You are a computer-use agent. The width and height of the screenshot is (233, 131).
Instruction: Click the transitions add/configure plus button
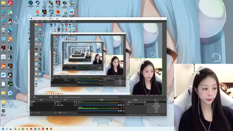(144, 102)
